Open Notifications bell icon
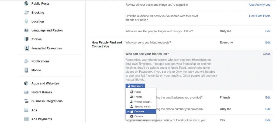Screen dimensions: 276x123 (x=26, y=61)
